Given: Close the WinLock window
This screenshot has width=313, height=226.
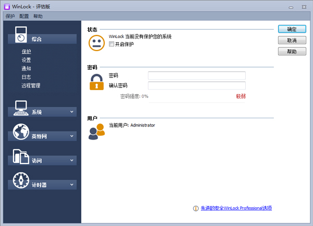Looking at the screenshot, I should [x=304, y=7].
